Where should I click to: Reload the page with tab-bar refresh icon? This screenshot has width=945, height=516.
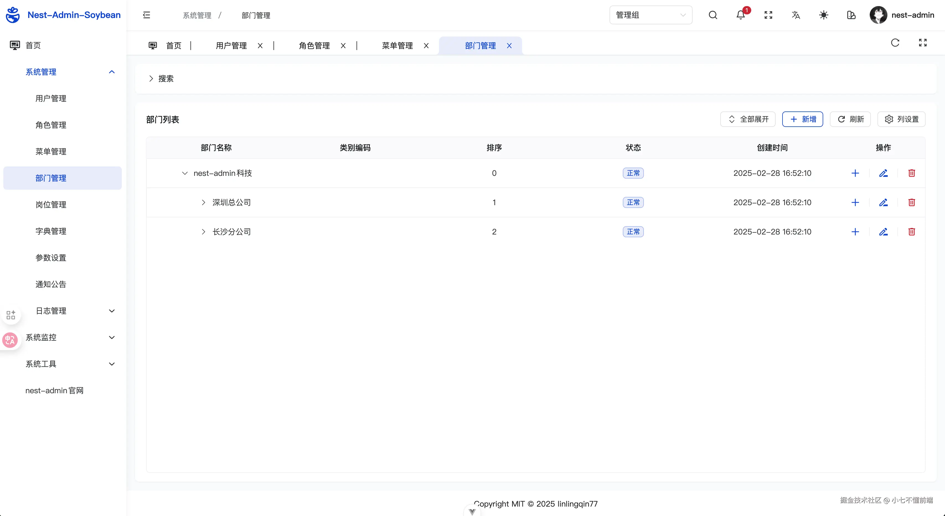click(x=895, y=43)
